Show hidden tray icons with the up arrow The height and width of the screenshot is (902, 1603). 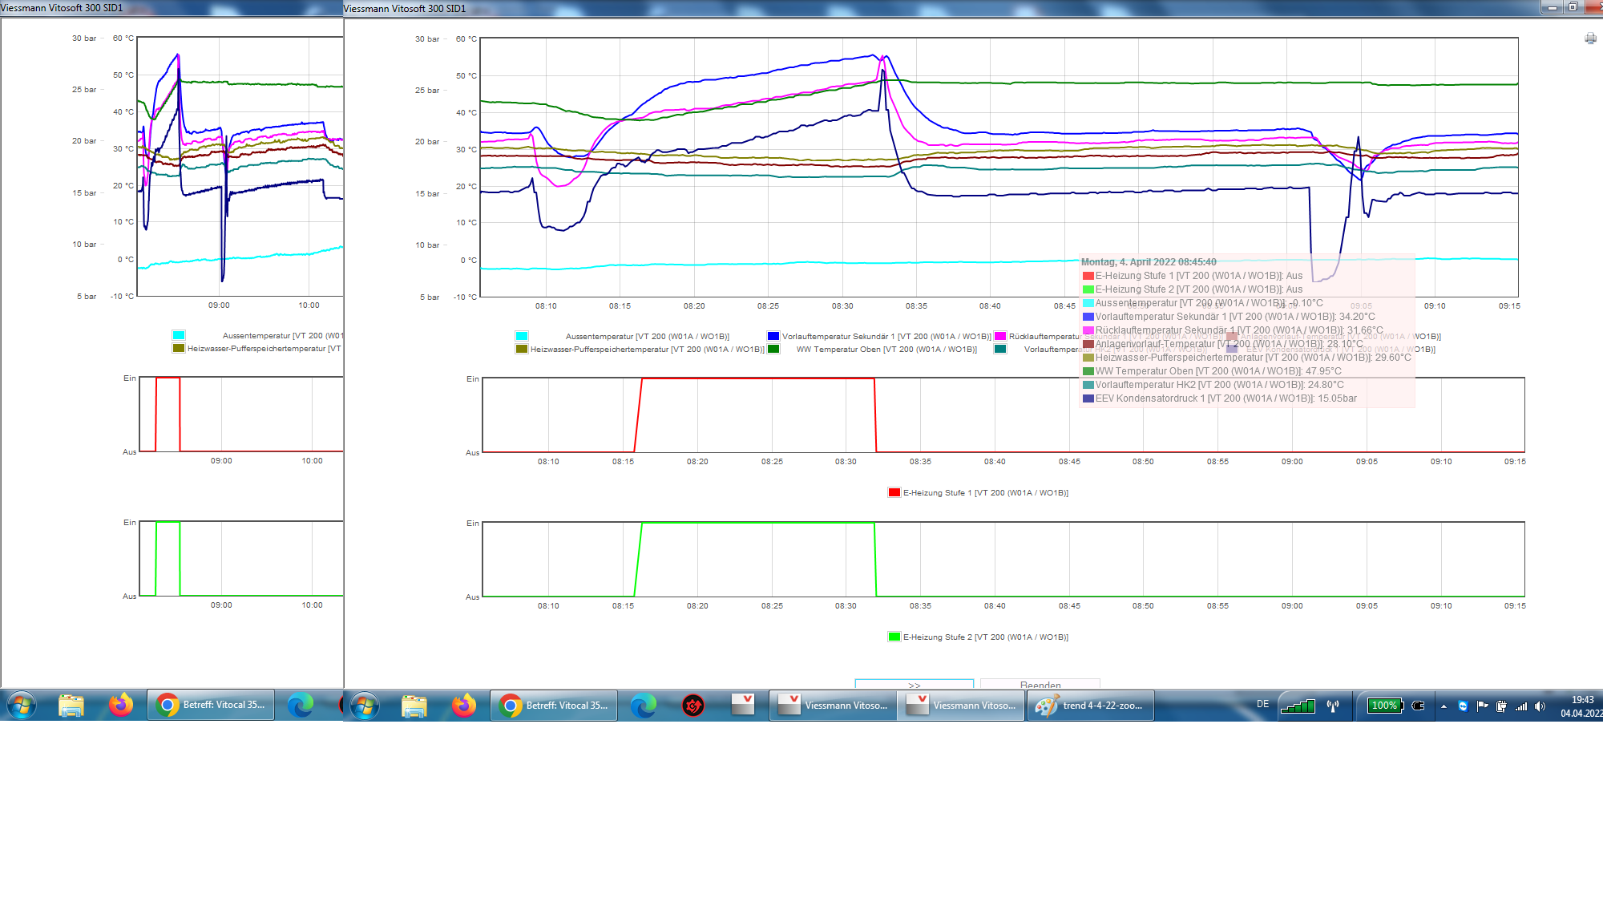(x=1444, y=706)
